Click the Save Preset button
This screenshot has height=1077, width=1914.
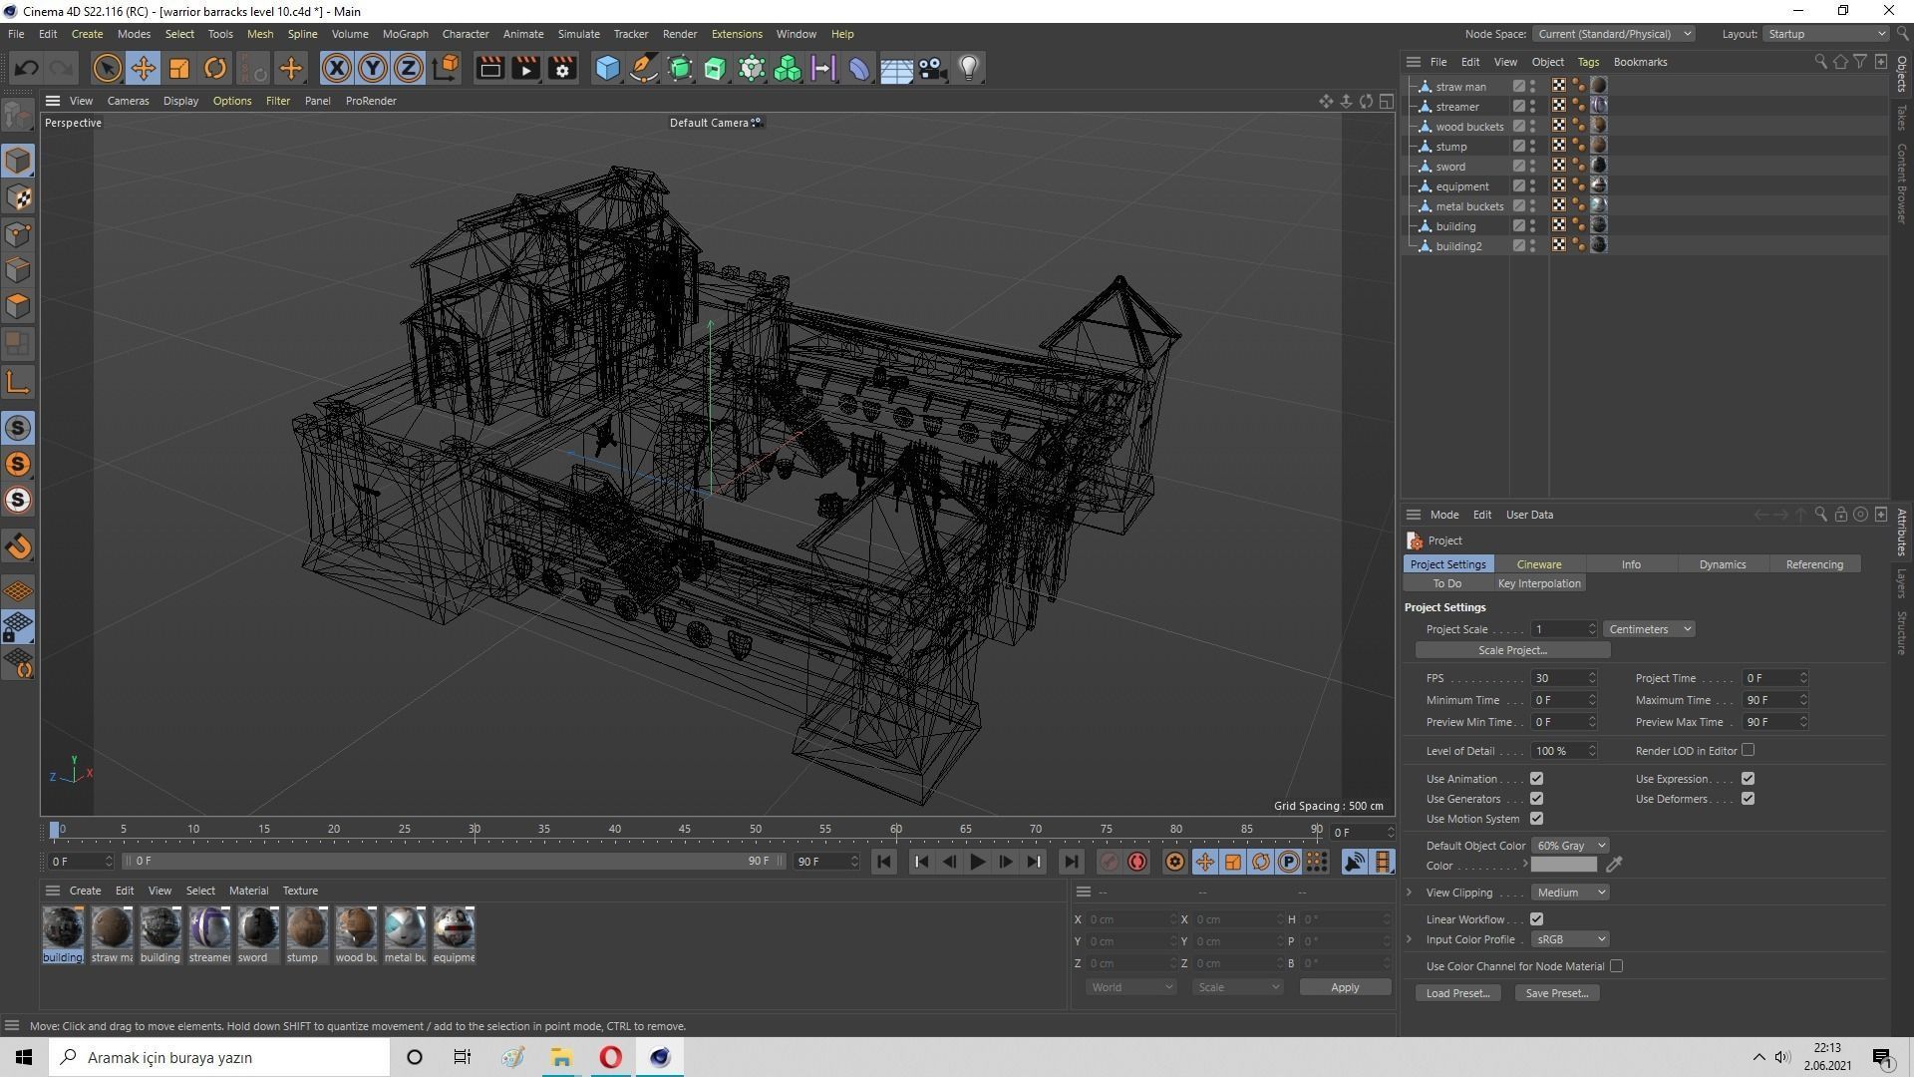click(1556, 993)
